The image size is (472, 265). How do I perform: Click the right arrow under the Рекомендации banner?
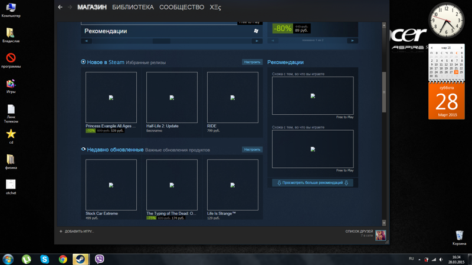pos(257,41)
